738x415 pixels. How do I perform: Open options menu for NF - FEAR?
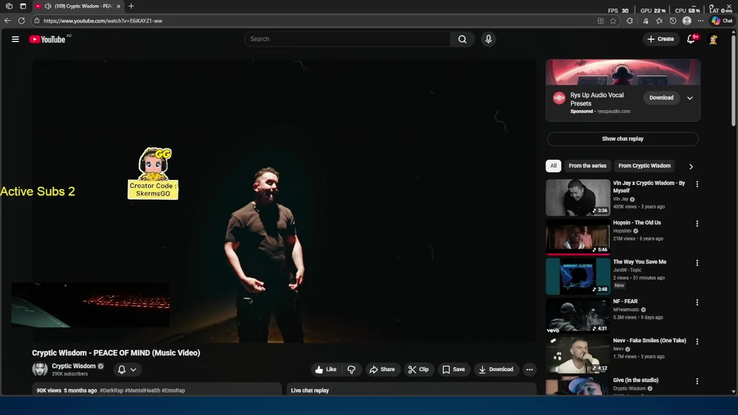(x=697, y=303)
